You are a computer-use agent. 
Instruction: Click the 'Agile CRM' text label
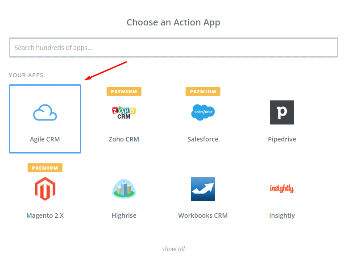point(45,139)
